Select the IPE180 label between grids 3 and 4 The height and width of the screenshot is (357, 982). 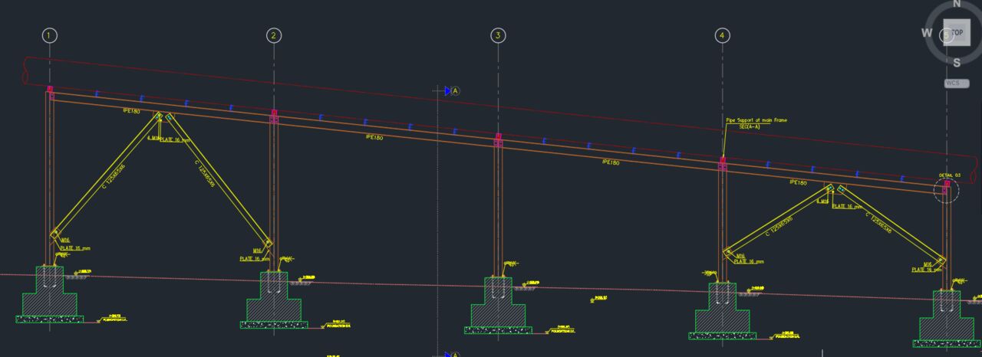[x=610, y=162]
